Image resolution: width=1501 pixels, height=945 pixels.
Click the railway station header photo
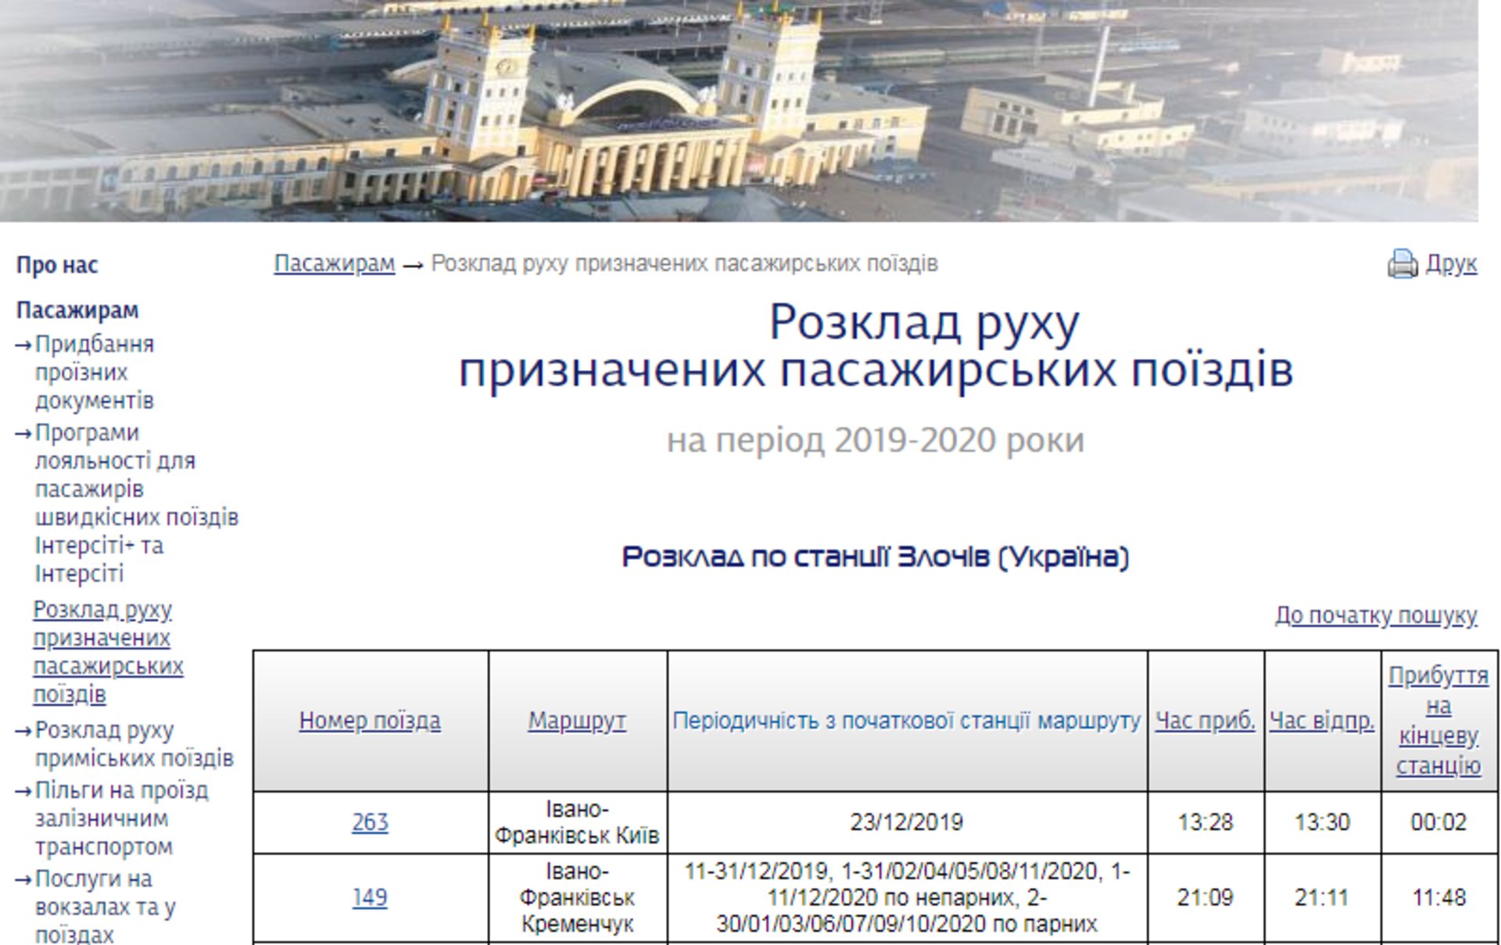click(739, 110)
